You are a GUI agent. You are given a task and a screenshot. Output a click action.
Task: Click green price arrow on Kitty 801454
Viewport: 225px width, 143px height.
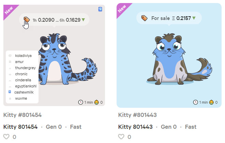83,20
